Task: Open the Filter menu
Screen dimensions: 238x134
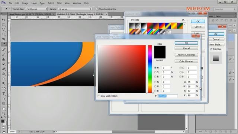Action: click(59, 3)
